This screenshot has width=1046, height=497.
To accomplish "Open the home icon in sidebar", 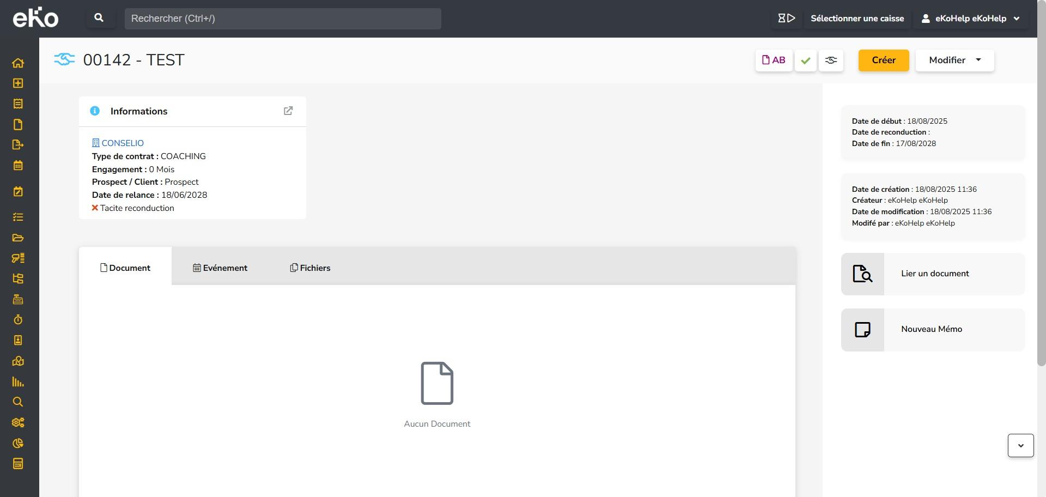I will [18, 63].
